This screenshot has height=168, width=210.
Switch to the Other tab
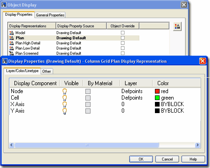click(x=47, y=71)
